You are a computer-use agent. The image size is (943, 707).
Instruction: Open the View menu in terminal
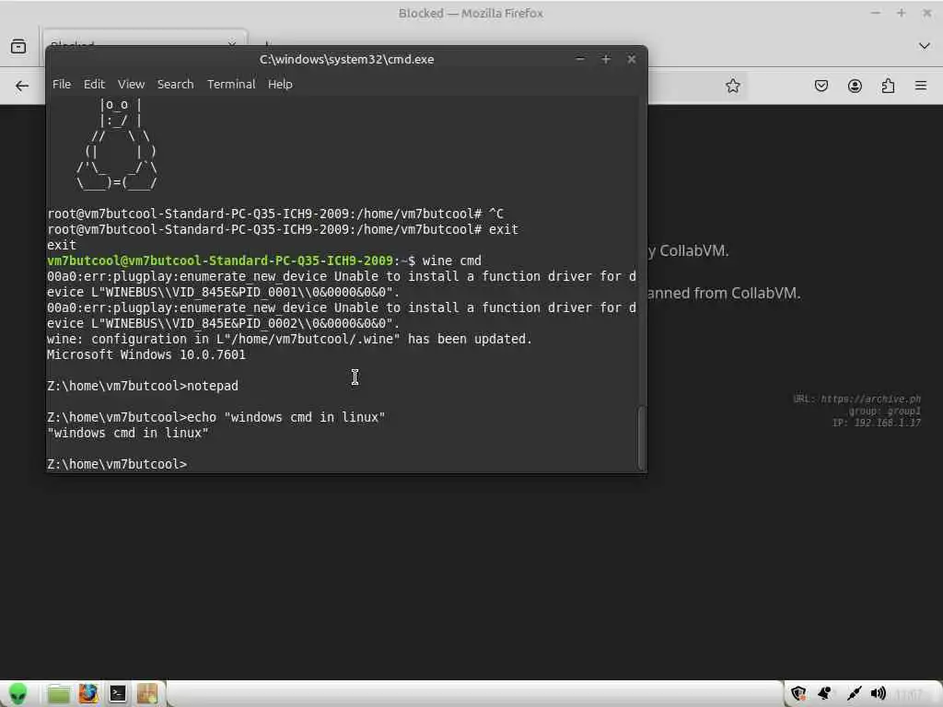tap(131, 84)
